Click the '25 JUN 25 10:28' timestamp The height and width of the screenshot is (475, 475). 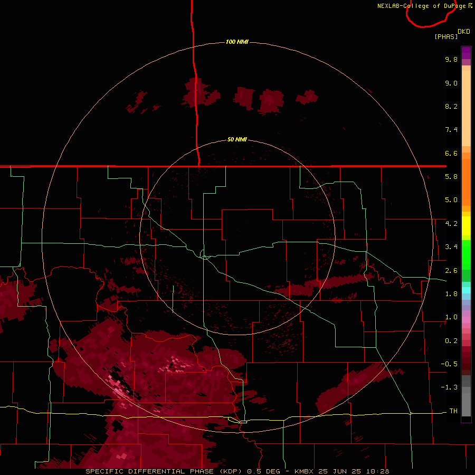(354, 471)
